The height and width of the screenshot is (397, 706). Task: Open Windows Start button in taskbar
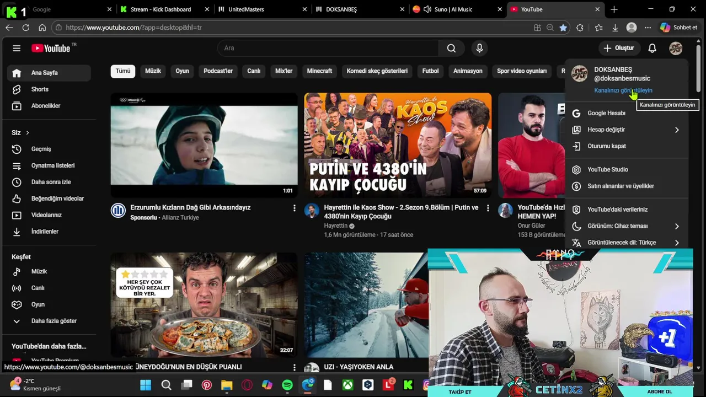[146, 385]
